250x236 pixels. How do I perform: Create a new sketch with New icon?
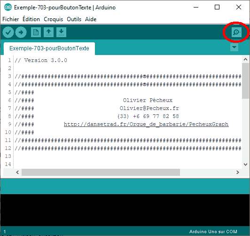(x=36, y=32)
